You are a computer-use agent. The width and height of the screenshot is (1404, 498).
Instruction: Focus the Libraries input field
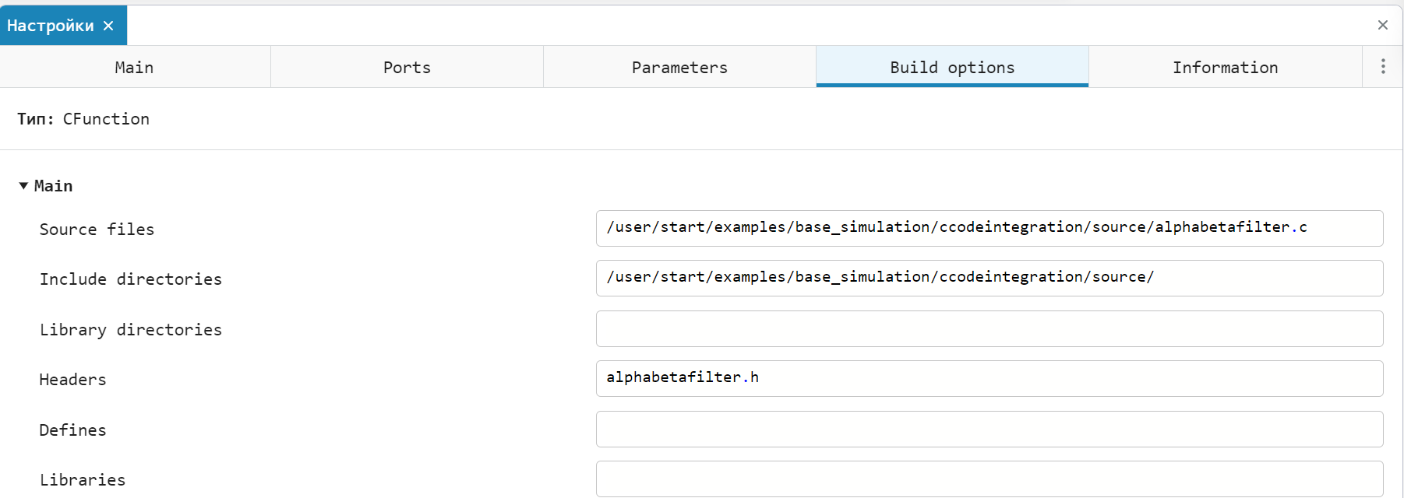tap(989, 479)
